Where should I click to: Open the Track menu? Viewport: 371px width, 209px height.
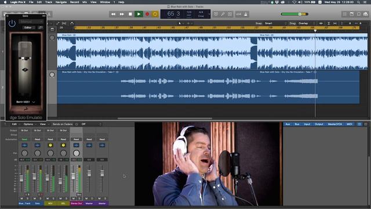[x=49, y=2]
